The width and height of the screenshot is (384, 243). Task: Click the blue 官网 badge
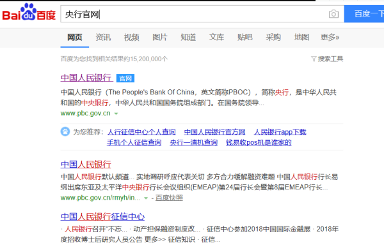pyautogui.click(x=125, y=78)
